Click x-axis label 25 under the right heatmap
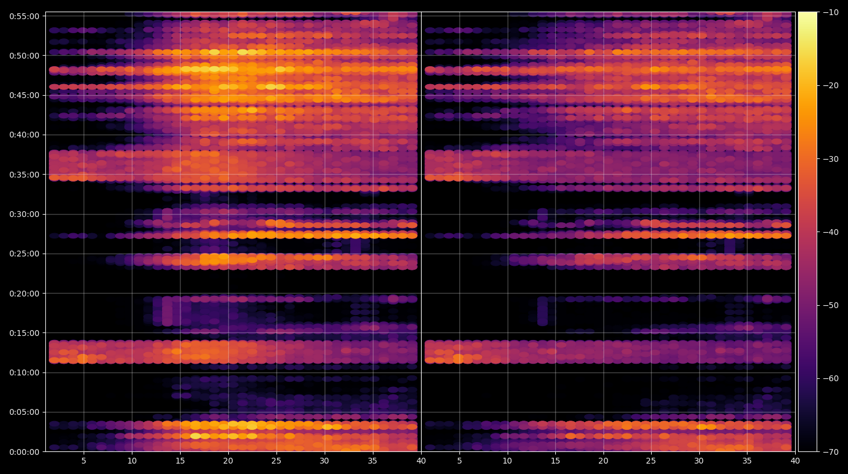848x474 pixels. pyautogui.click(x=651, y=461)
